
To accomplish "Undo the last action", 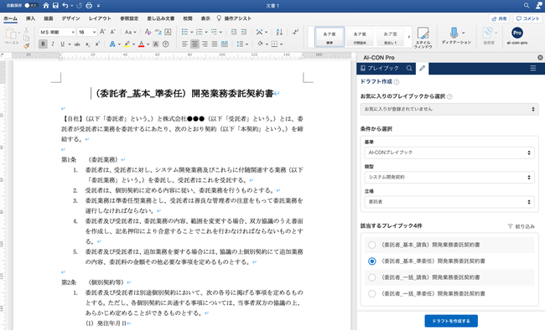I will tap(65, 6).
